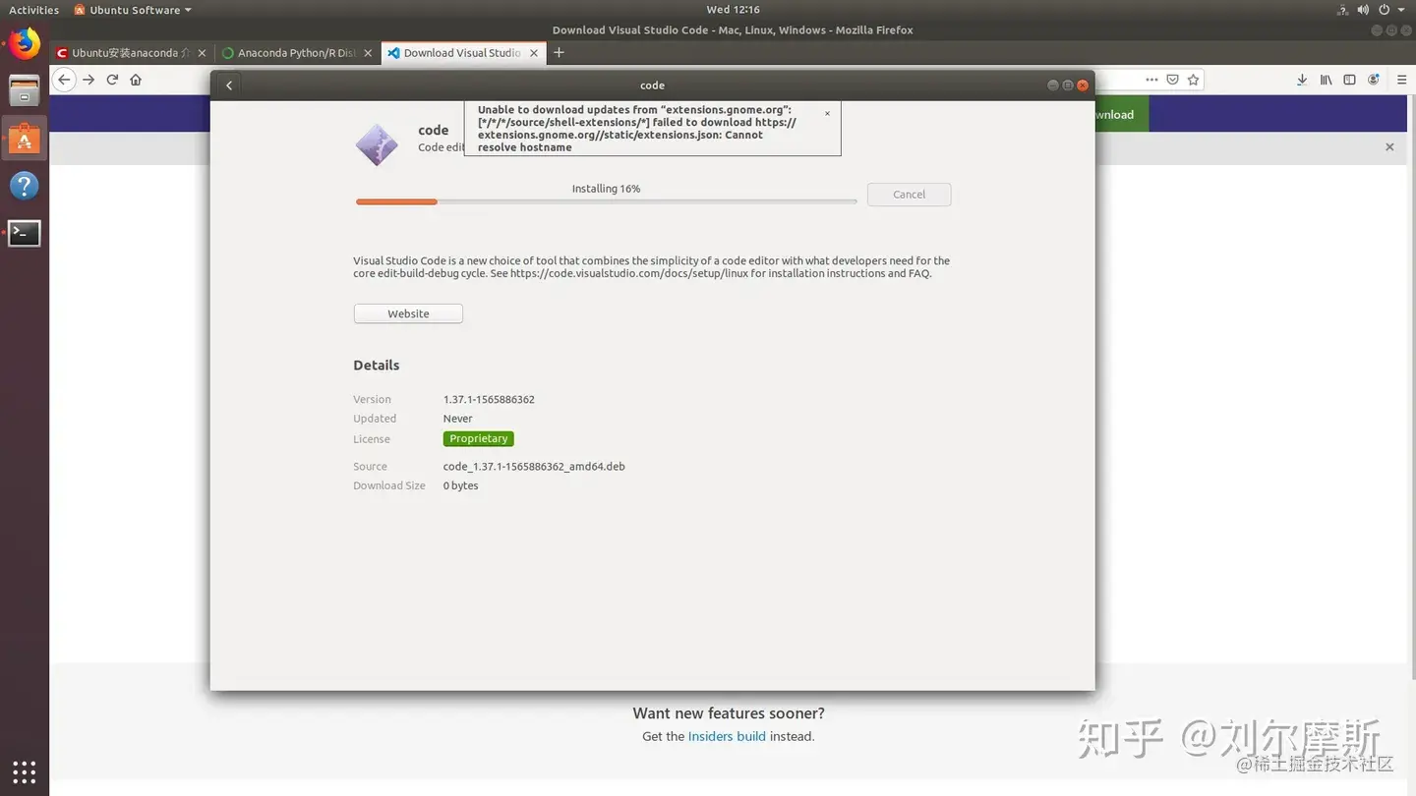This screenshot has width=1416, height=796.
Task: Close the Ubuntu安装anaconda tab
Action: [202, 53]
